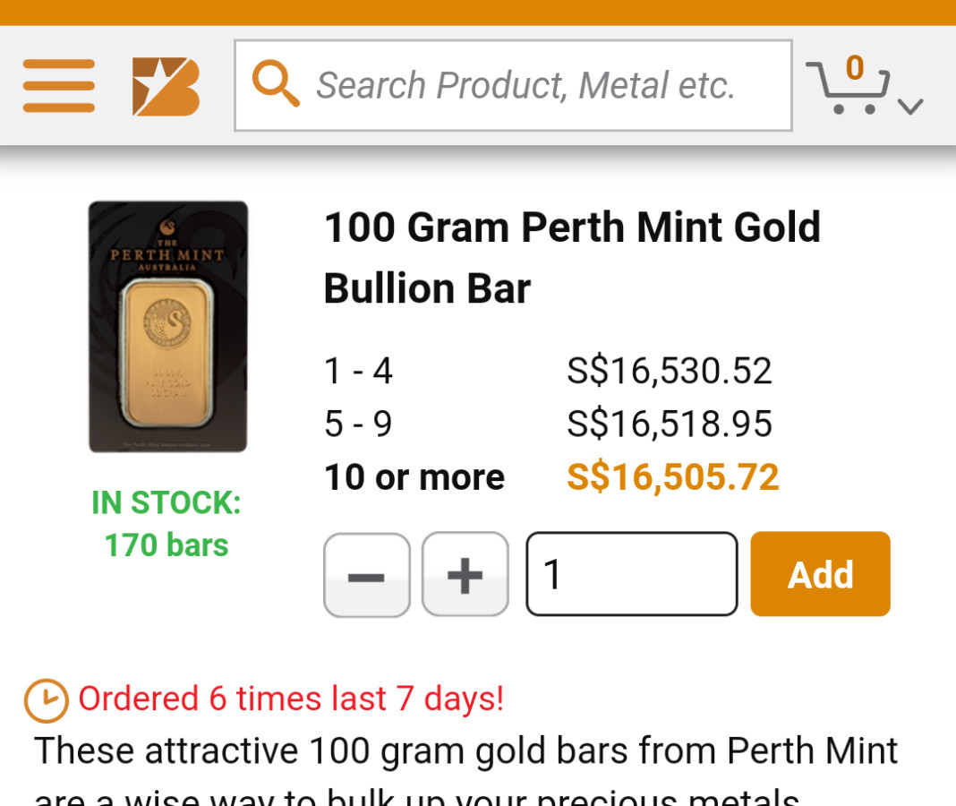Select the 5 - 9 quantity tier label

[x=358, y=424]
